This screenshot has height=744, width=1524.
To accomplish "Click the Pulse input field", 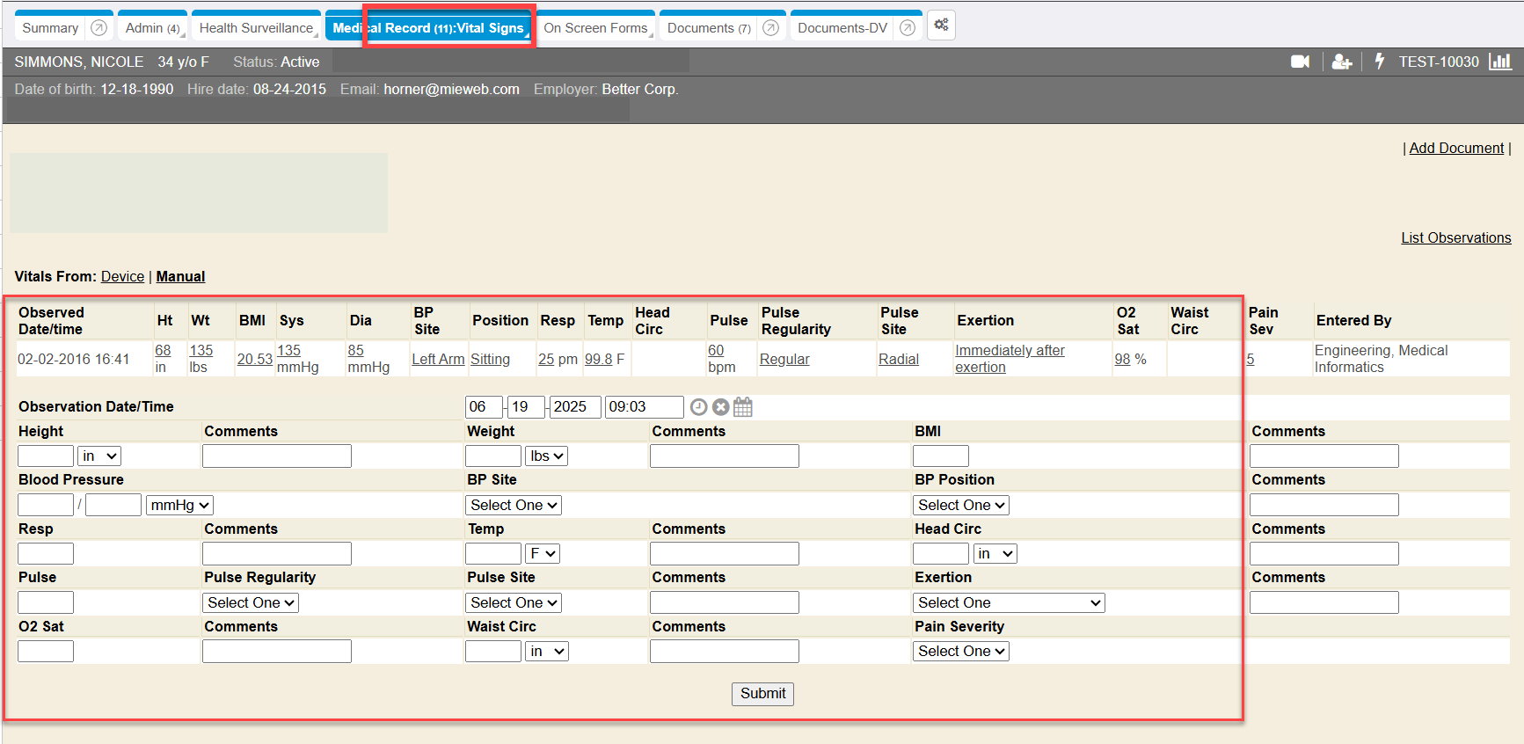I will 46,603.
